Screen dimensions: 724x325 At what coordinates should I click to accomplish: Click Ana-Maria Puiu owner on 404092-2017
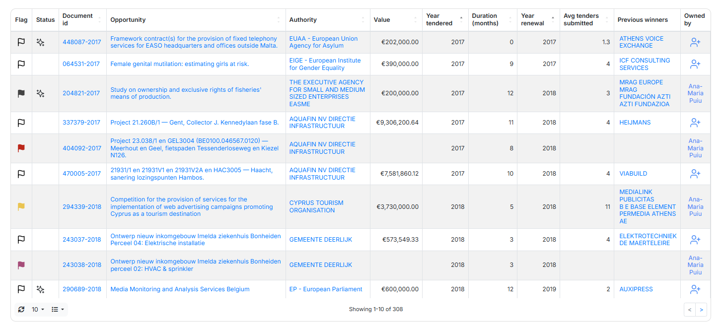pos(695,148)
